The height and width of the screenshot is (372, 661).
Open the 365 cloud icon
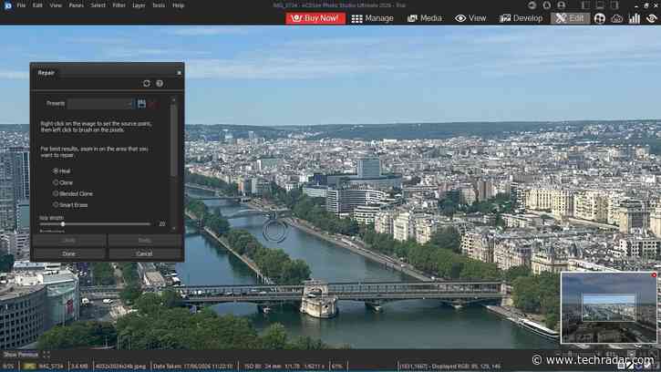point(617,18)
